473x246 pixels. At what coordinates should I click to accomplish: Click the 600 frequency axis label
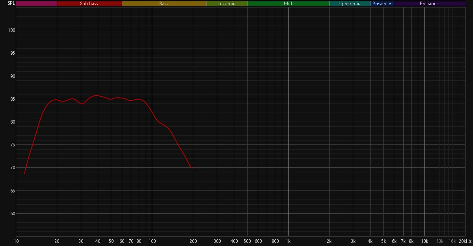pyautogui.click(x=258, y=241)
